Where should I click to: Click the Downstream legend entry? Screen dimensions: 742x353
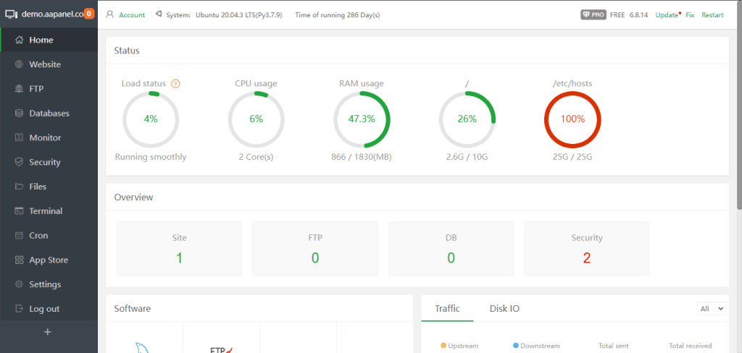(x=536, y=346)
